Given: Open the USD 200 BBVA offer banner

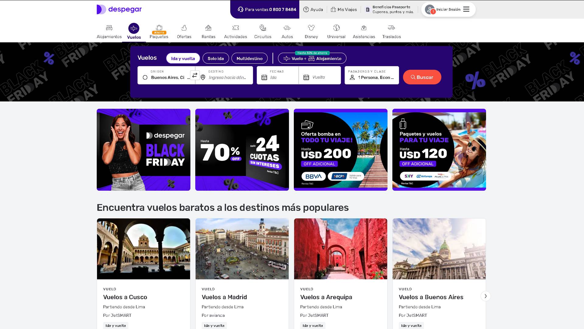Looking at the screenshot, I should (x=341, y=150).
